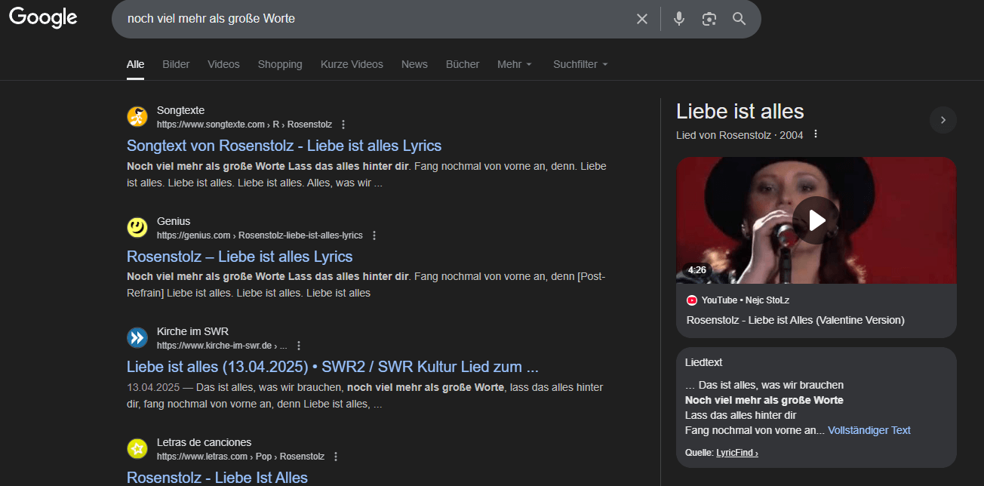Open the LyricFind source link

[736, 453]
